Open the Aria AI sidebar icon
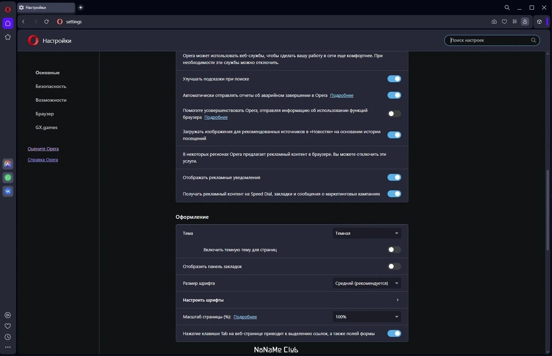The height and width of the screenshot is (356, 552). [8, 164]
